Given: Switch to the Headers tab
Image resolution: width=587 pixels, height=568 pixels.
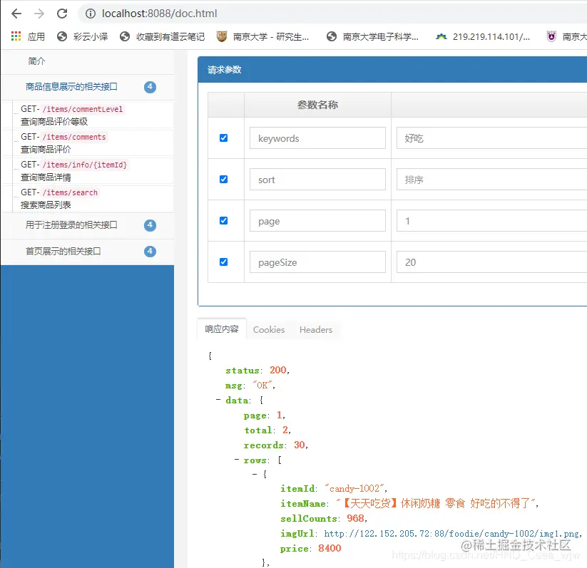Looking at the screenshot, I should tap(316, 330).
